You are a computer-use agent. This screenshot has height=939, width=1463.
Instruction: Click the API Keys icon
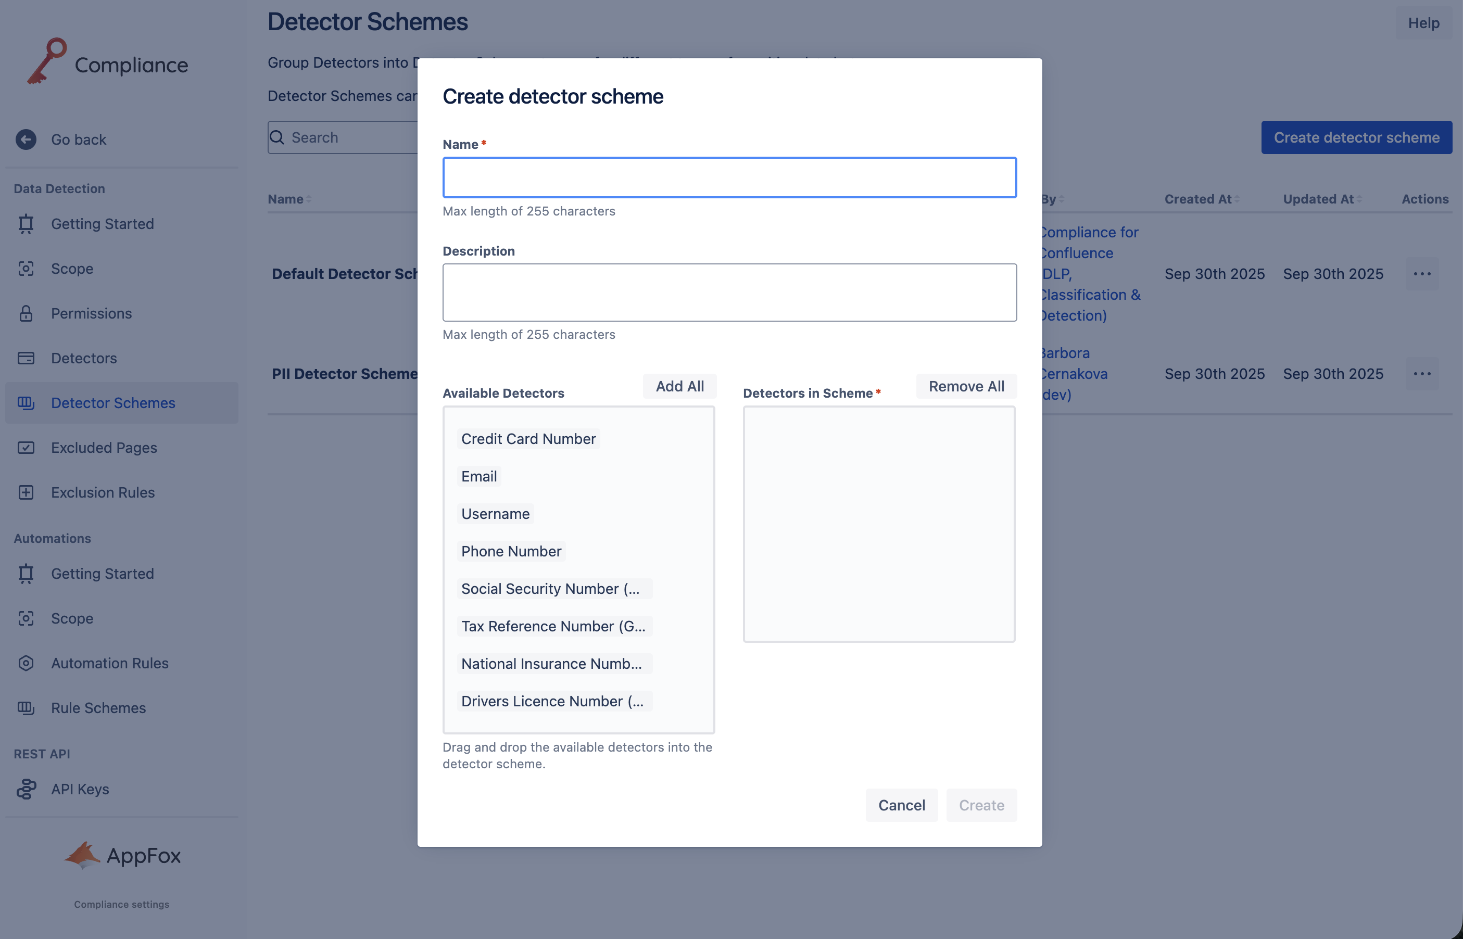(x=26, y=789)
